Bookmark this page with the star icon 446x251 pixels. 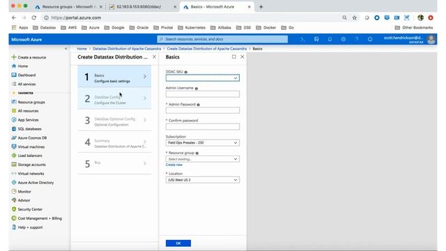pyautogui.click(x=355, y=17)
